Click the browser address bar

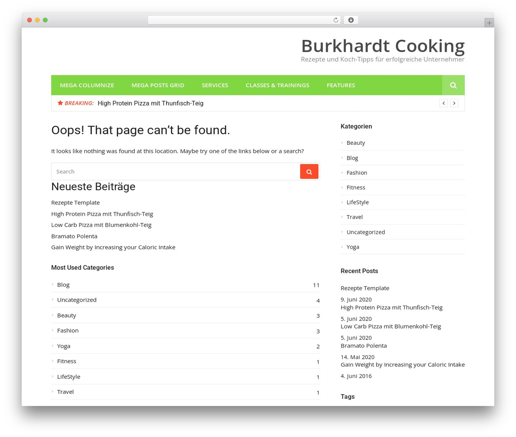(244, 20)
